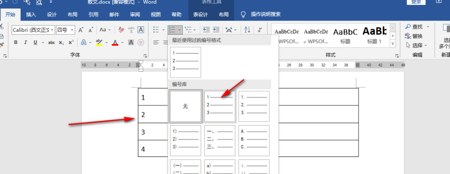
Task: Toggle bold formatting
Action: [16, 43]
